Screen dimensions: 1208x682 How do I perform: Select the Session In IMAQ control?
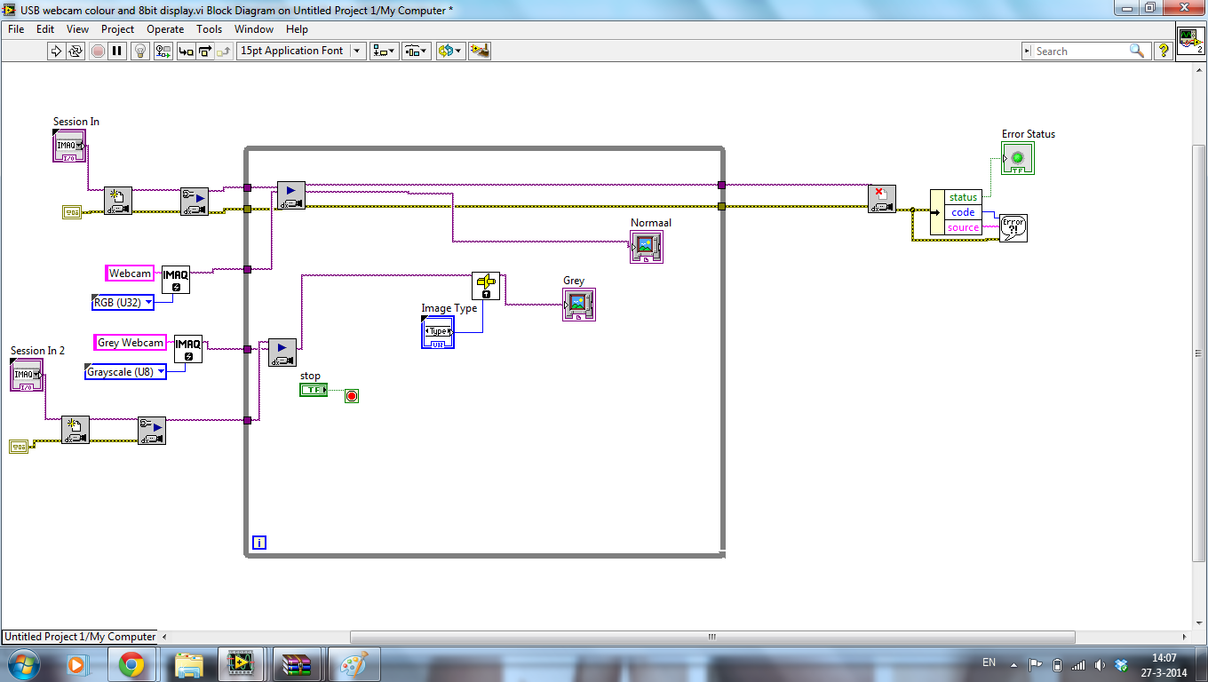[69, 146]
